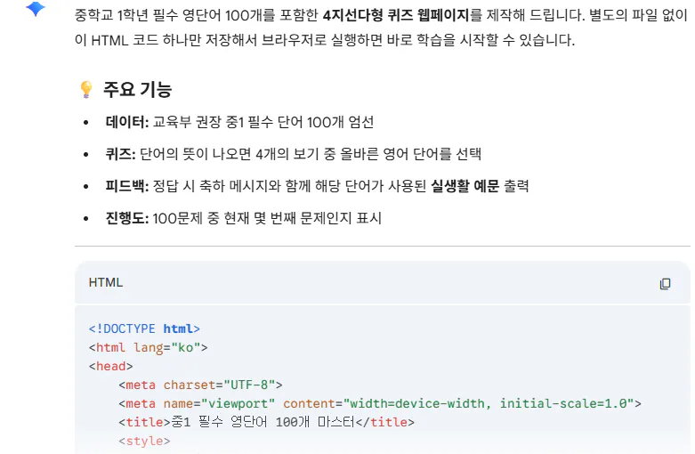Click the meta charset="UTF-8" line
The height and width of the screenshot is (454, 695).
pos(200,385)
